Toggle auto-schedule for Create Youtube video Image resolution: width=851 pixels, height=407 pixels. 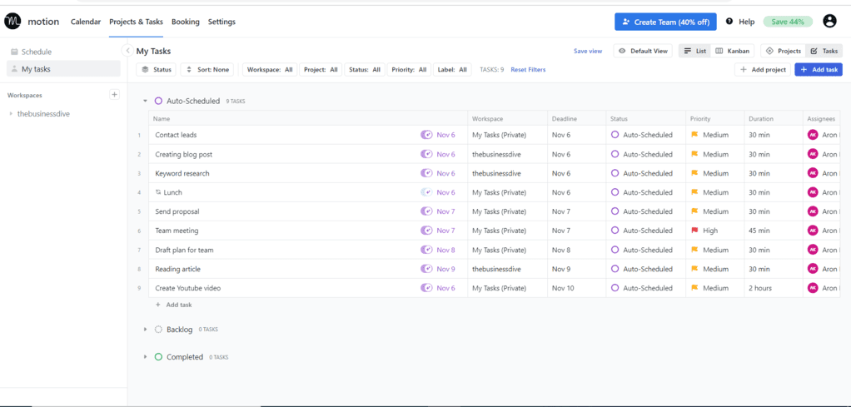[426, 288]
